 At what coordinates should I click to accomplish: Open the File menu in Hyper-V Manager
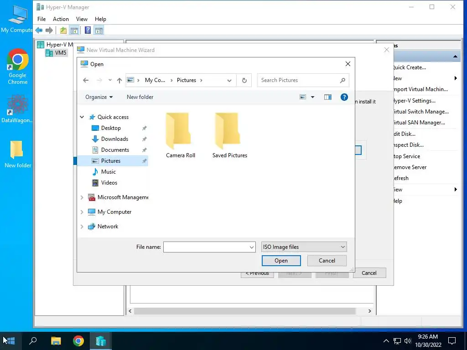[x=42, y=19]
